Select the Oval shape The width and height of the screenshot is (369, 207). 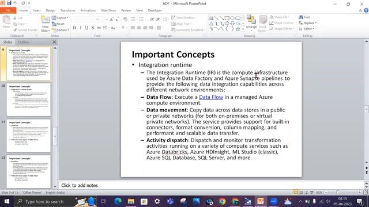[x=232, y=18]
